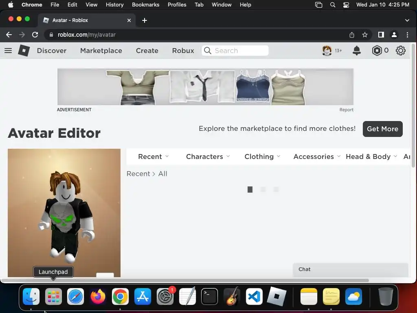Click the address bar URL
This screenshot has height=313, width=417.
[x=87, y=35]
